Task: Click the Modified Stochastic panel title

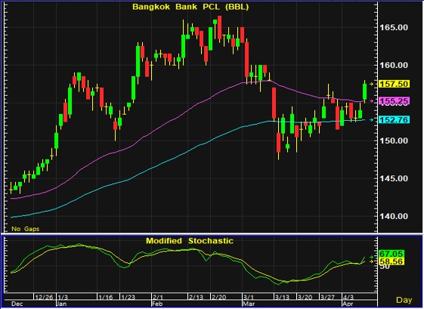Action: pyautogui.click(x=190, y=240)
